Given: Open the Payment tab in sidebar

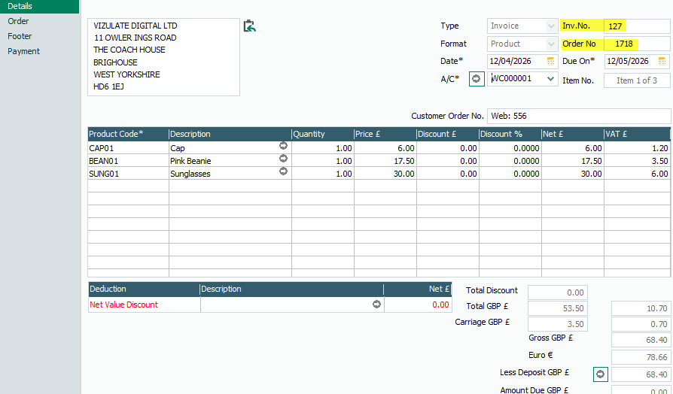Looking at the screenshot, I should pos(24,51).
